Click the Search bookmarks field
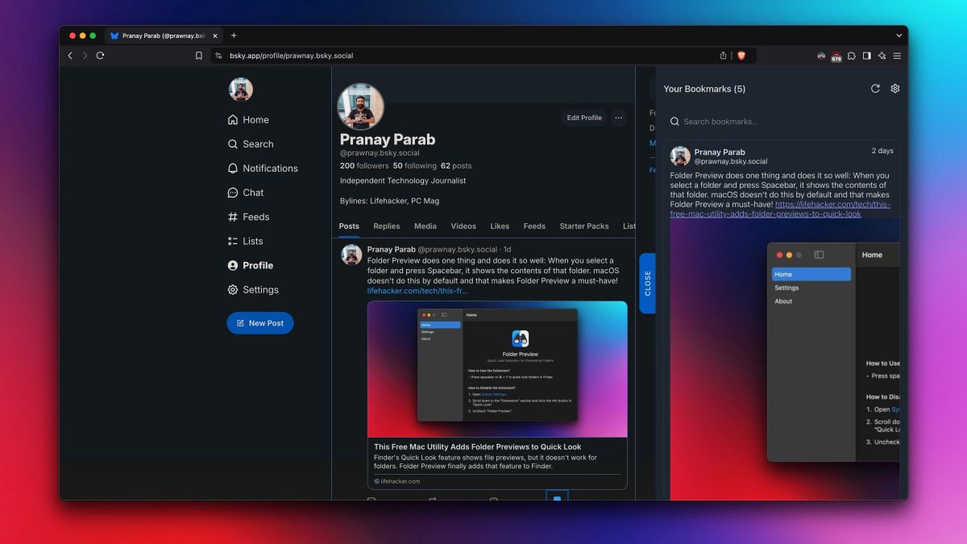This screenshot has height=544, width=967. (782, 122)
